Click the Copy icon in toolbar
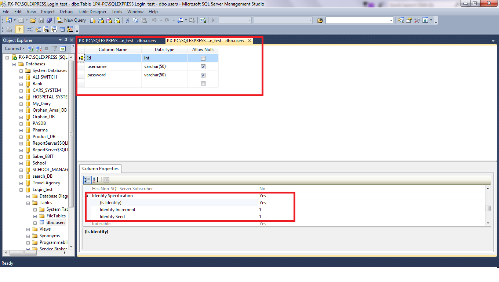This screenshot has width=499, height=282. coord(135,20)
